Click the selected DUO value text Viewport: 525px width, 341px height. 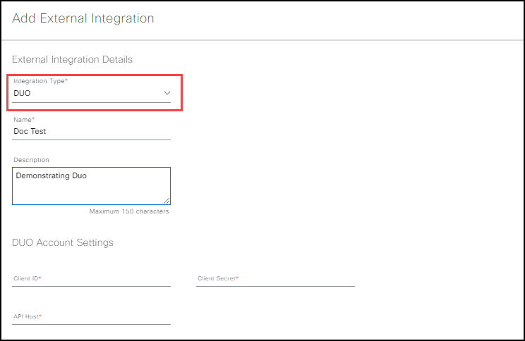click(22, 93)
